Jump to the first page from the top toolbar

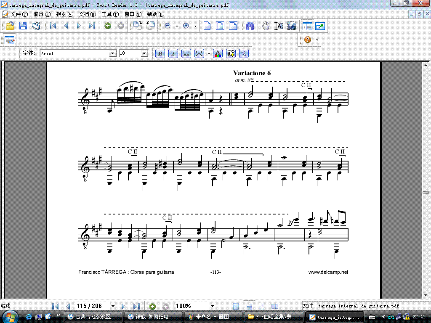point(53,26)
